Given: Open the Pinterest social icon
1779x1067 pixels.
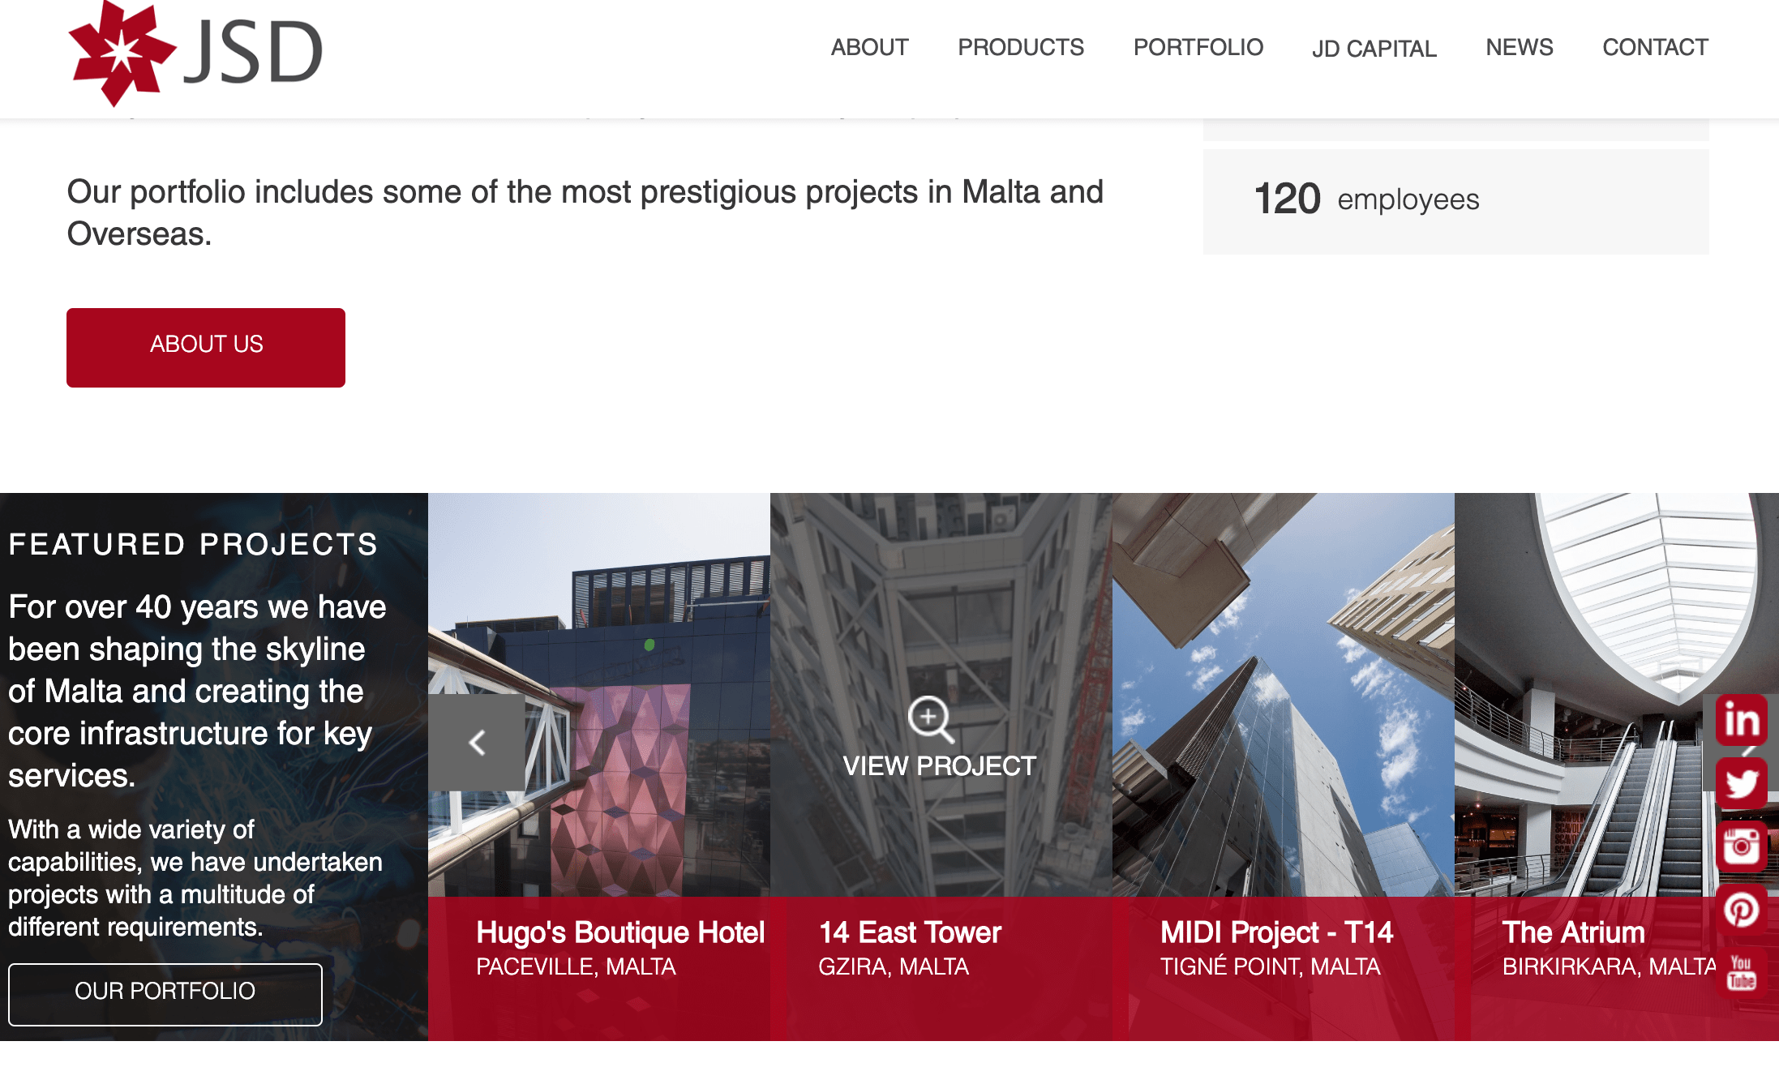Looking at the screenshot, I should (1741, 910).
